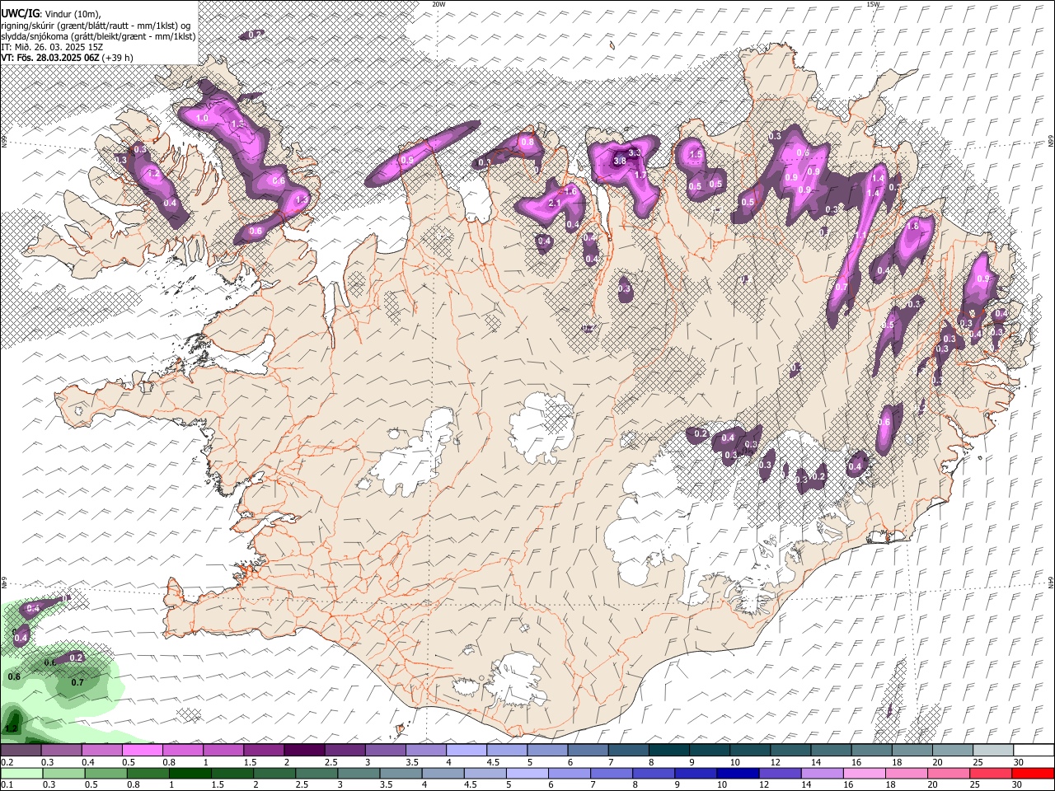Select the dark green swatch labeled 1 in bottom row
Image resolution: width=1055 pixels, height=791 pixels.
point(190,773)
